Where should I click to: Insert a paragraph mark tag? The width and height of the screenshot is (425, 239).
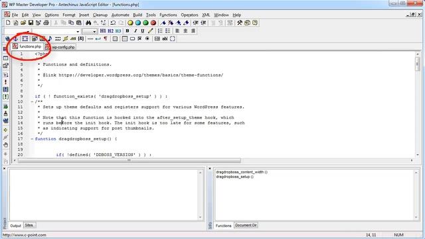[x=106, y=39]
